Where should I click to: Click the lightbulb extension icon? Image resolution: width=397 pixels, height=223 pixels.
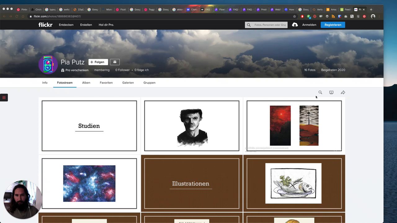(358, 16)
